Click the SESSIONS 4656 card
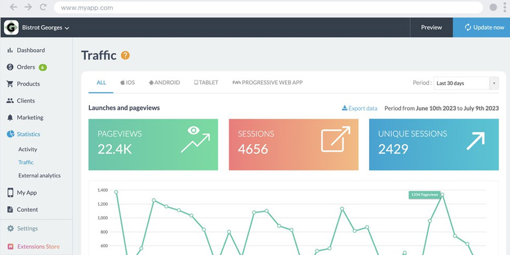Screen dimensions: 510x255 point(294,145)
